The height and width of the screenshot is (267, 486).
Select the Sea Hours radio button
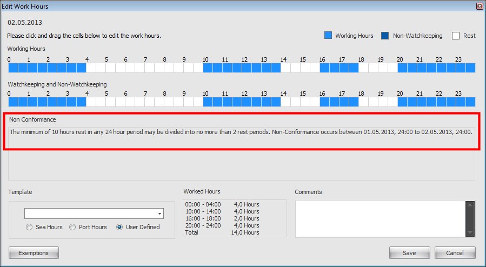pyautogui.click(x=29, y=227)
